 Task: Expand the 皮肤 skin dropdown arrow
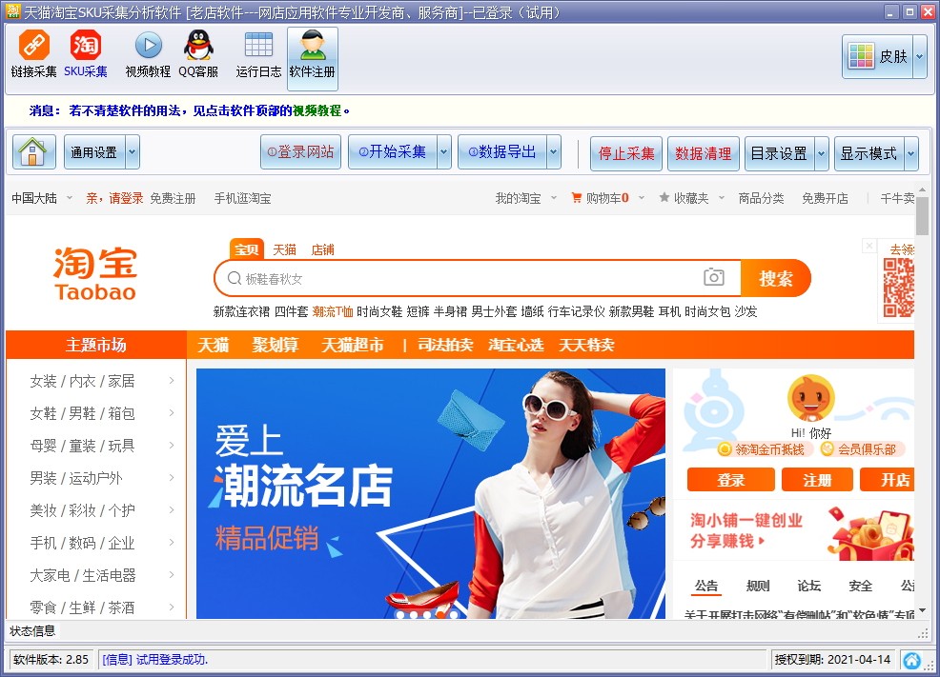click(920, 56)
